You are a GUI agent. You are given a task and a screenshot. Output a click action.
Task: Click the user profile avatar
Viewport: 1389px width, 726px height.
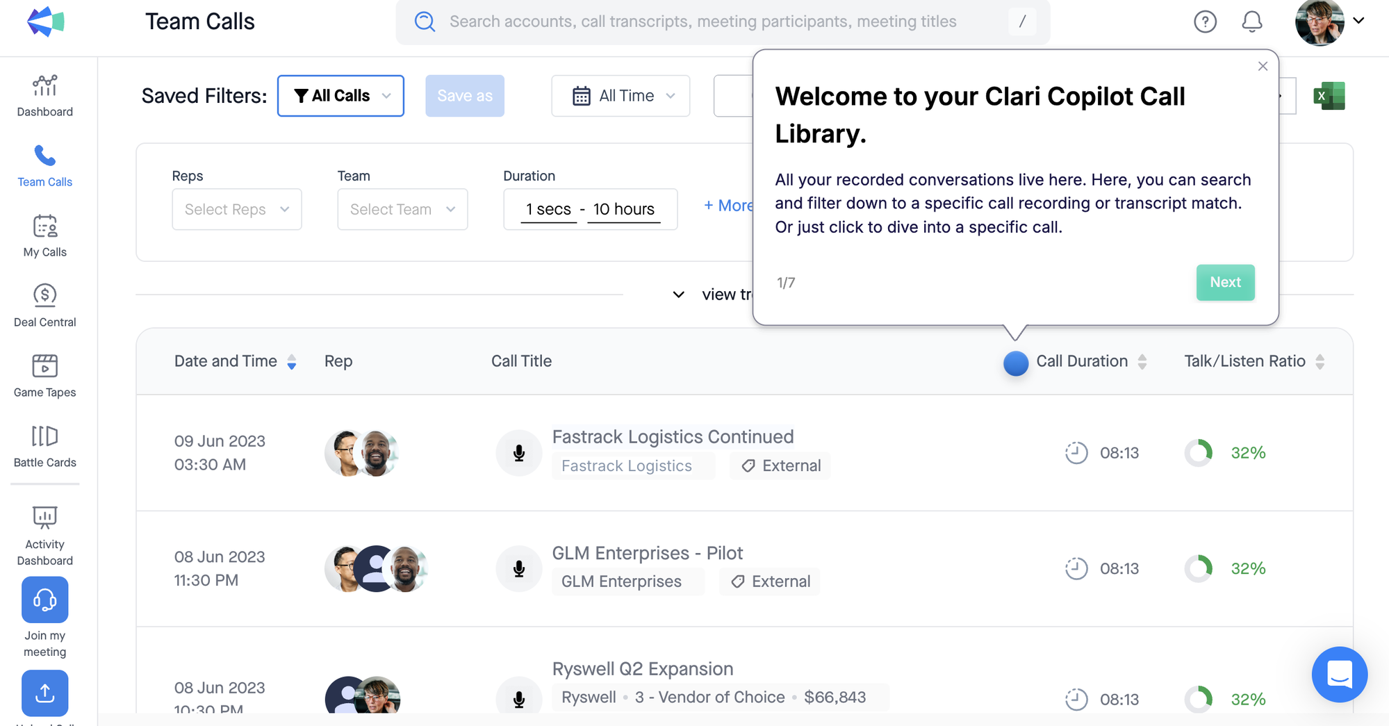point(1319,22)
